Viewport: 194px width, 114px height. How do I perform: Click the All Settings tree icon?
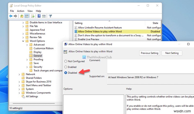coord(23,96)
